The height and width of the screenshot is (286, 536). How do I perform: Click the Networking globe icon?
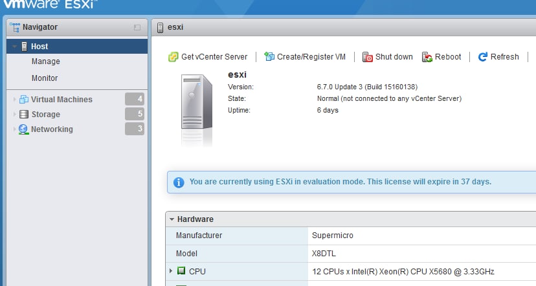click(23, 129)
